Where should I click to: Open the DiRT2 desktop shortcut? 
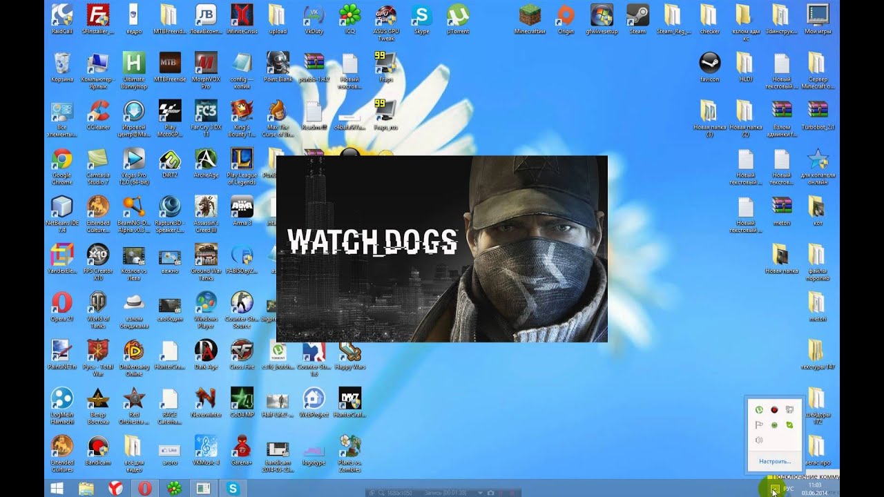pos(170,163)
